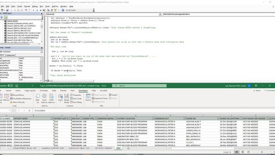Open PATIENT NAME filter dropdown

(x=52, y=119)
